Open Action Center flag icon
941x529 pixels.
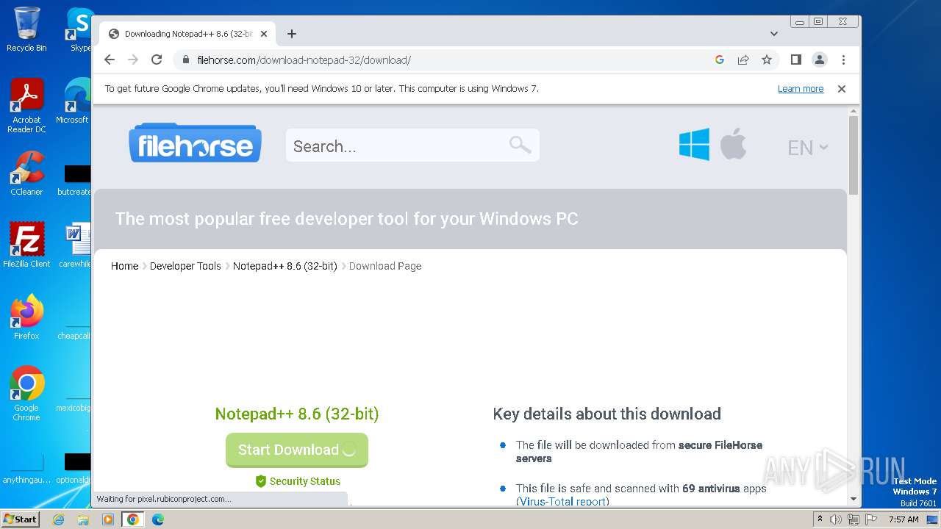[870, 519]
